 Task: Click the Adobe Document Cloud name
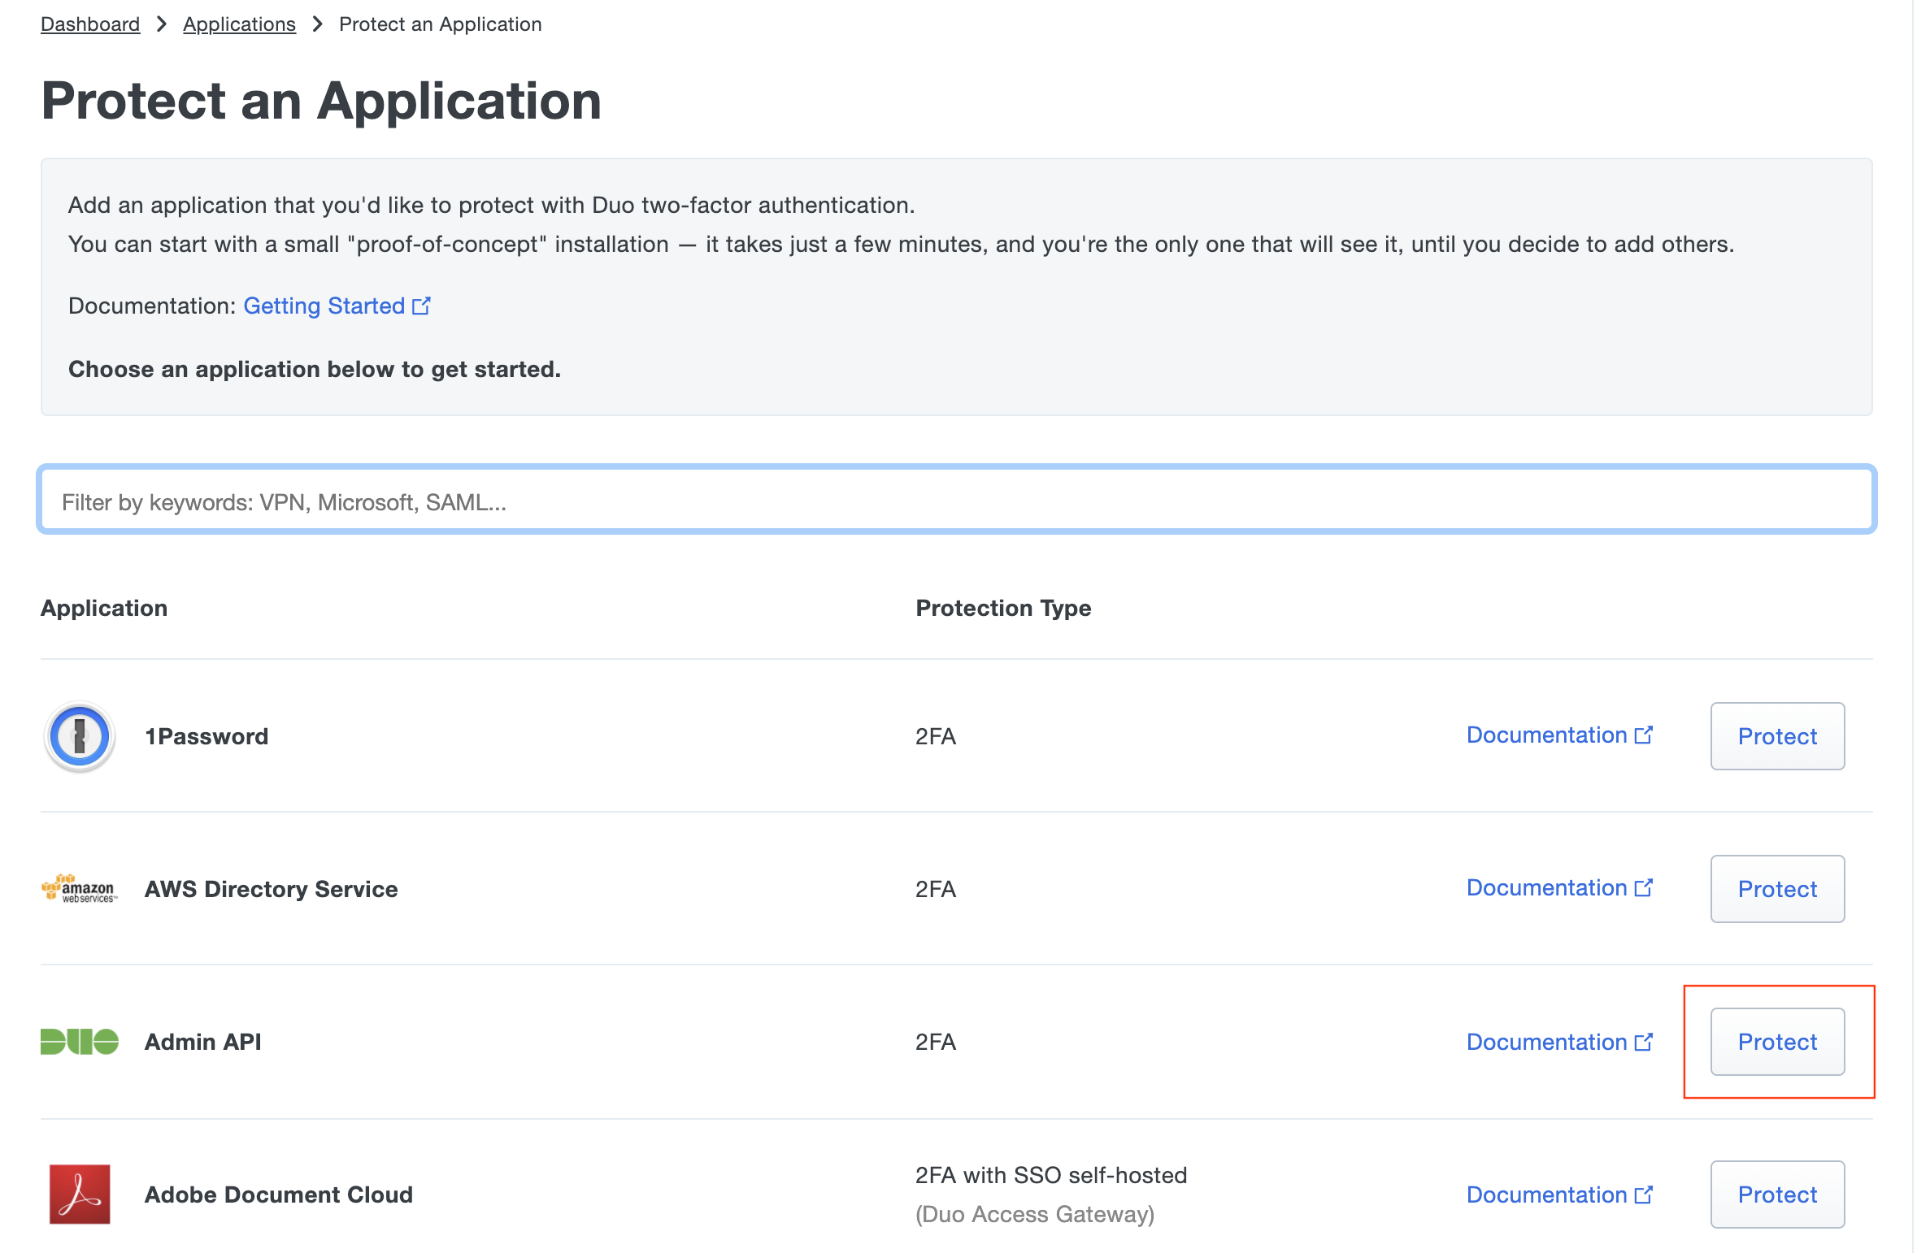[279, 1194]
